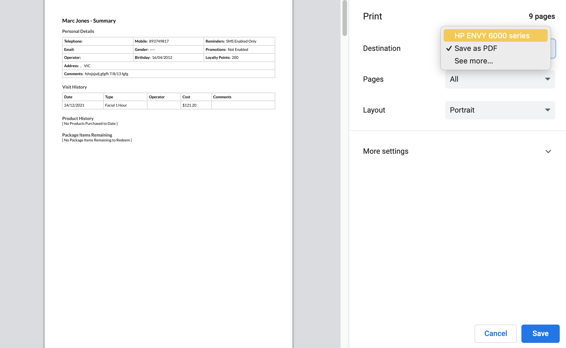Screen dimensions: 566x348
Task: Click the visit cost $121.20
Action: (x=189, y=105)
